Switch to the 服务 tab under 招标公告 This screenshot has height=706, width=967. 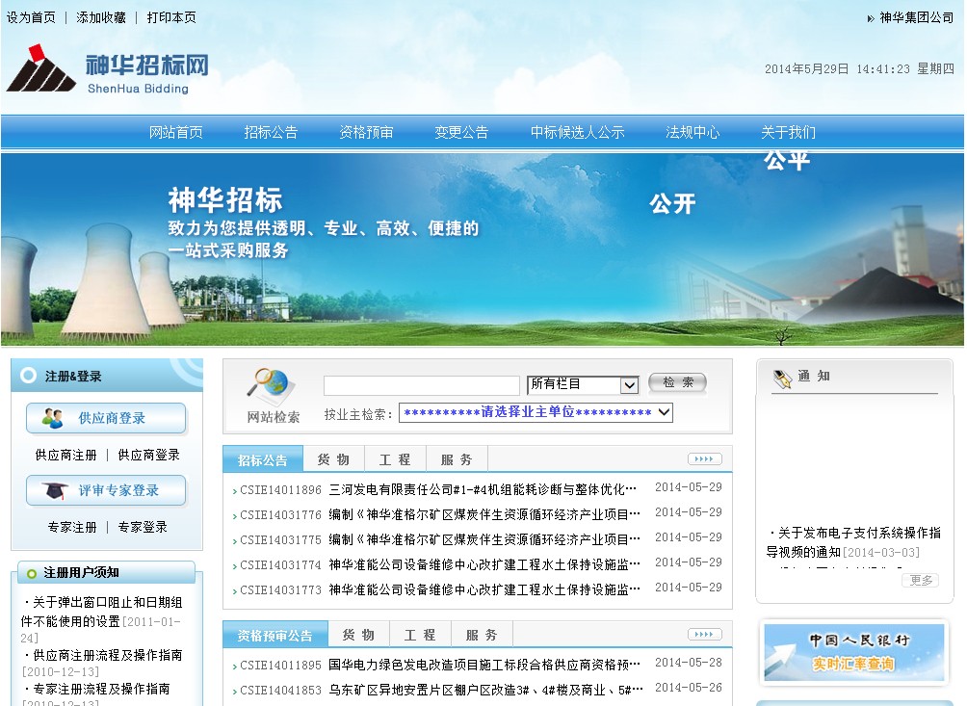pos(457,459)
